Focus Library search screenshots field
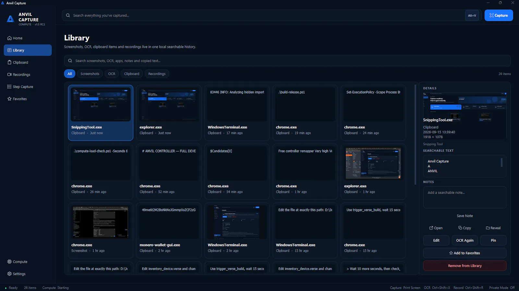 coord(287,61)
